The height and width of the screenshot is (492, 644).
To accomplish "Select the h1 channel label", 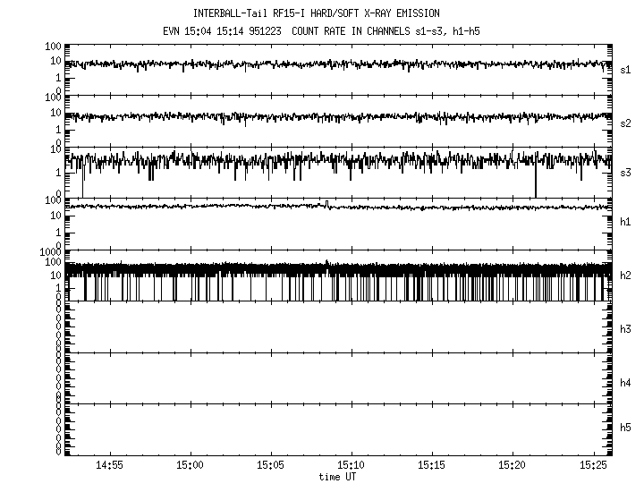I will (625, 222).
